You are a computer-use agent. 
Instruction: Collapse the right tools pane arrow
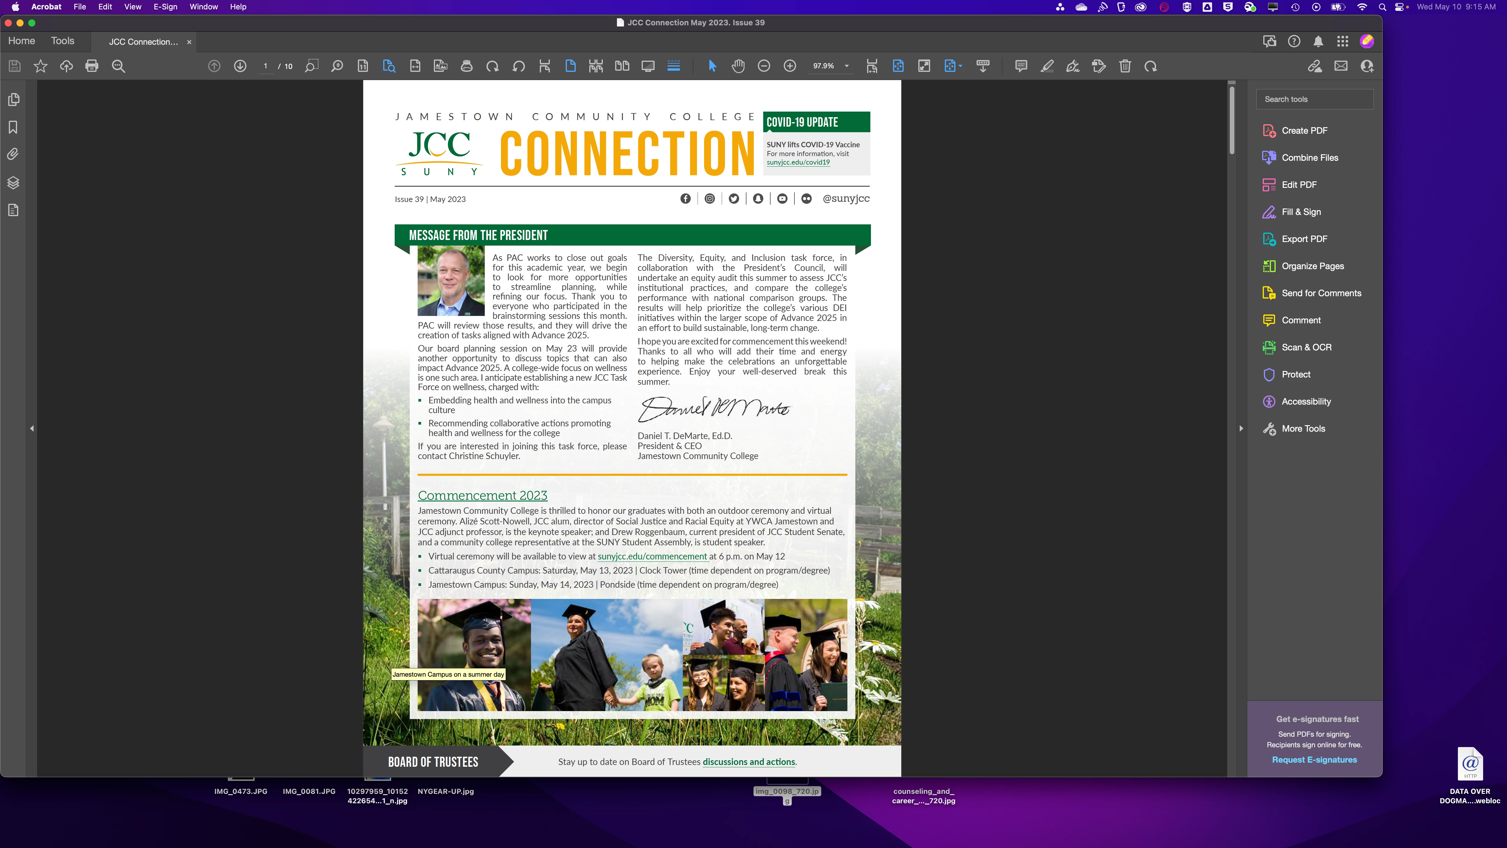point(1242,428)
